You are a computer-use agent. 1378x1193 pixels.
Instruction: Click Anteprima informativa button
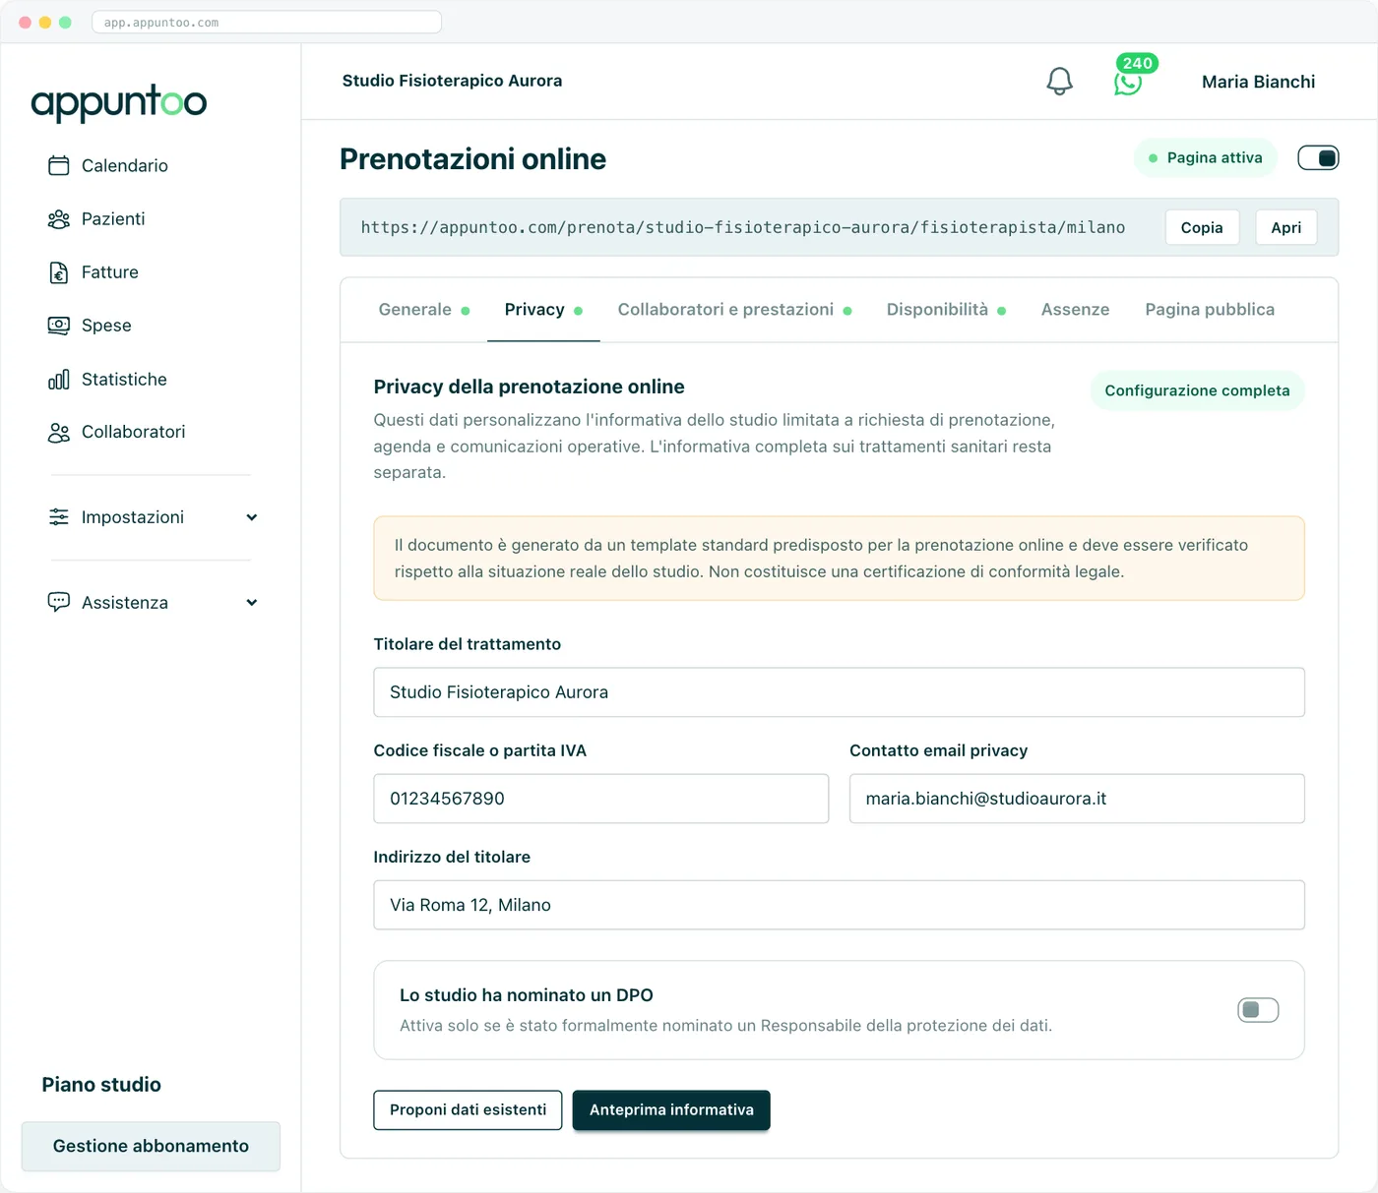(x=671, y=1110)
